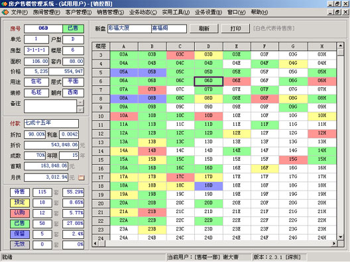Viewport: 350px width, 262px height.
Task: Click the 刷新 button
Action: [204, 28]
